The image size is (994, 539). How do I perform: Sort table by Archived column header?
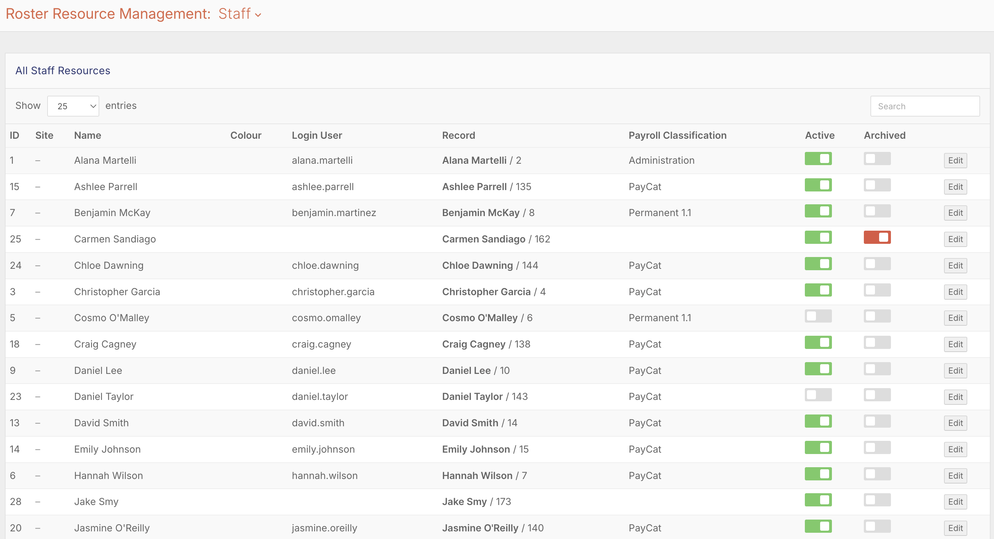(884, 135)
